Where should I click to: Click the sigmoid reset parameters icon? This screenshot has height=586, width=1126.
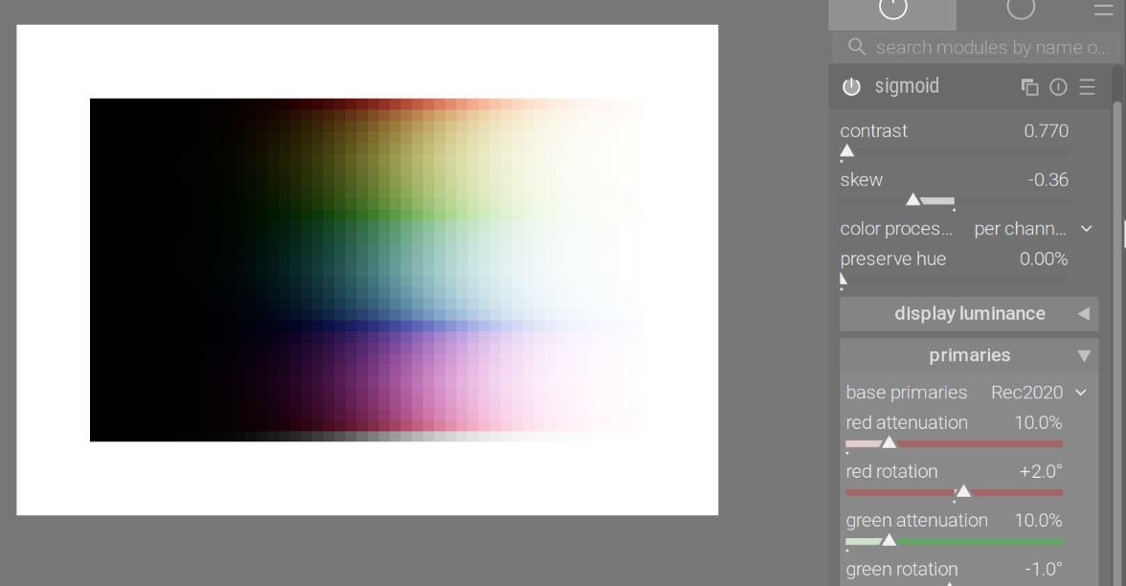point(1058,87)
